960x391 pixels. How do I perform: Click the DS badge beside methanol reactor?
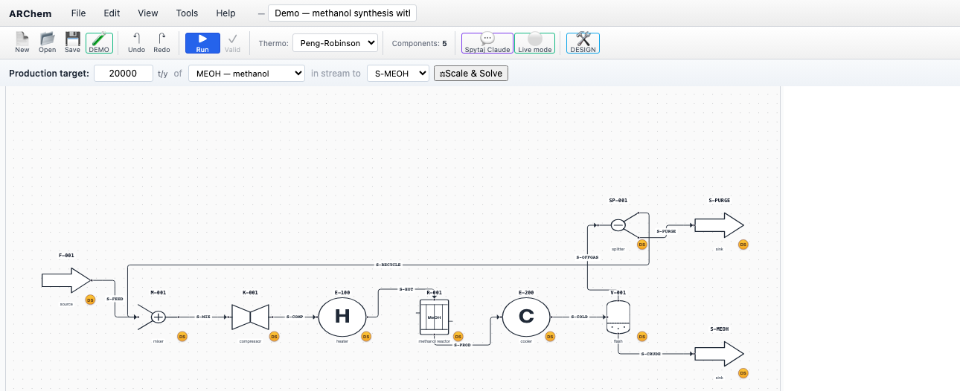(x=458, y=337)
